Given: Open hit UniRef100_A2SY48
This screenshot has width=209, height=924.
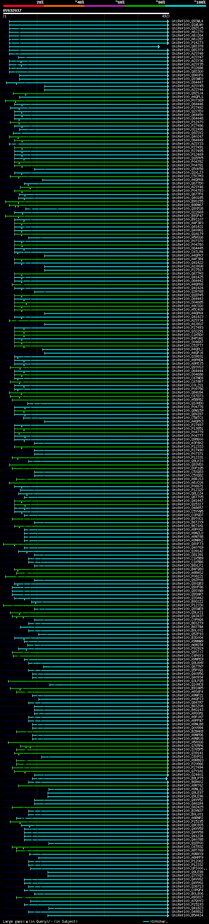Looking at the screenshot, I should click(x=187, y=53).
